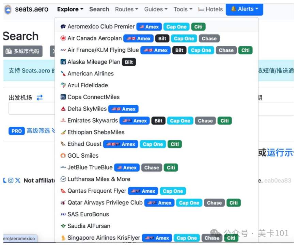Image resolution: width=298 pixels, height=245 pixels.
Task: Go to the Search nav item
Action: click(x=99, y=9)
